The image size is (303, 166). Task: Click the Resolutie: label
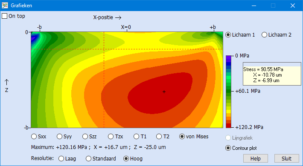[x=42, y=158]
